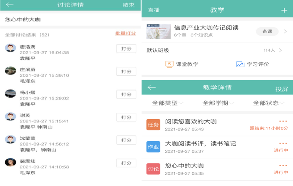Tap 投屏 in the header

[x=282, y=89]
